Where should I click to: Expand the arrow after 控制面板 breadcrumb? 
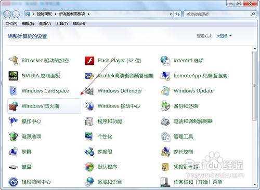pos(56,14)
